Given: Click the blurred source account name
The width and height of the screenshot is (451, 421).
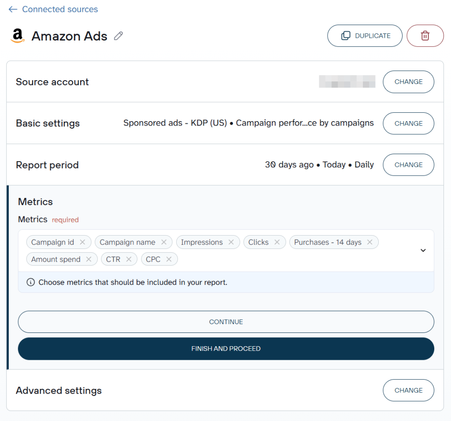Looking at the screenshot, I should click(x=347, y=81).
